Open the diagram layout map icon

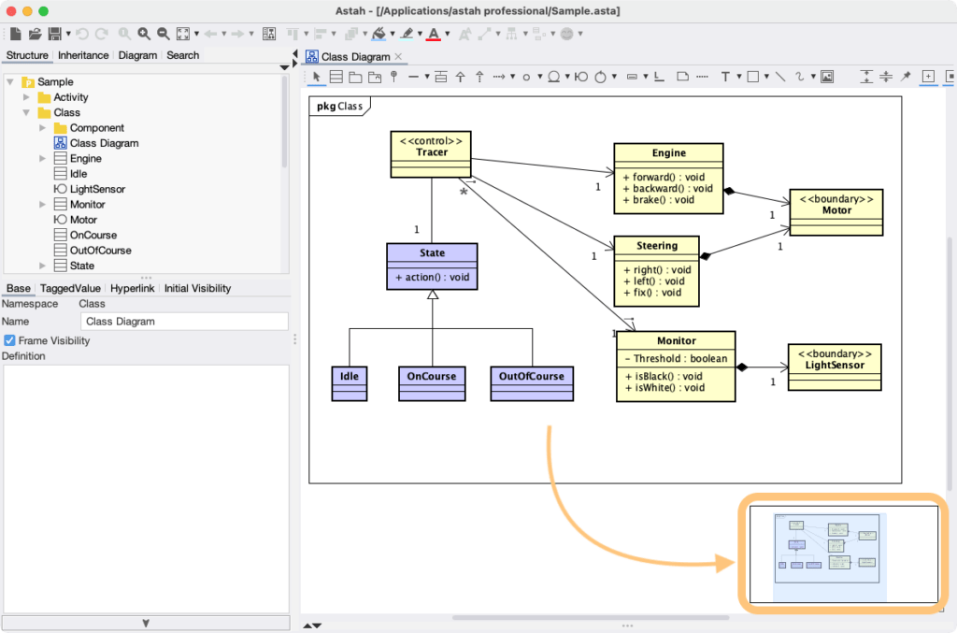(x=268, y=34)
